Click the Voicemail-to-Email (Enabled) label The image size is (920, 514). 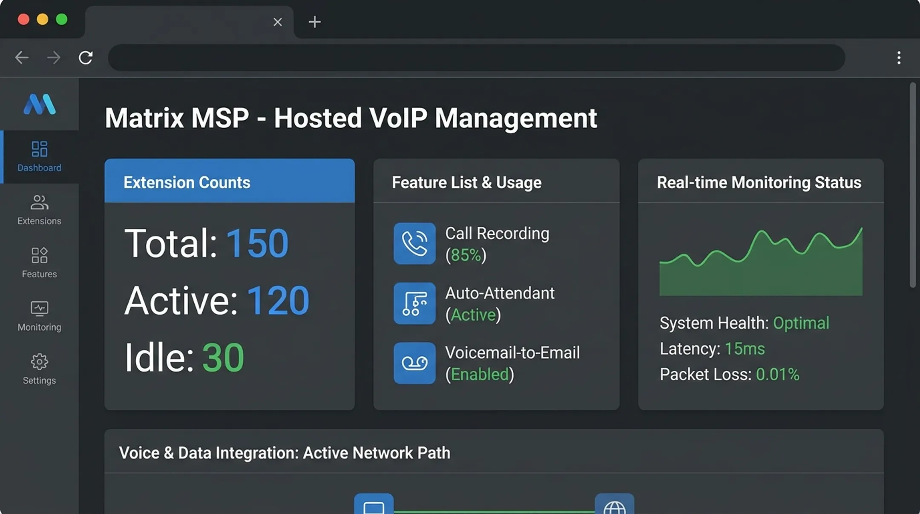pos(512,364)
